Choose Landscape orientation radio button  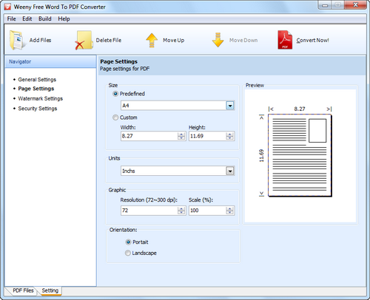coord(128,253)
